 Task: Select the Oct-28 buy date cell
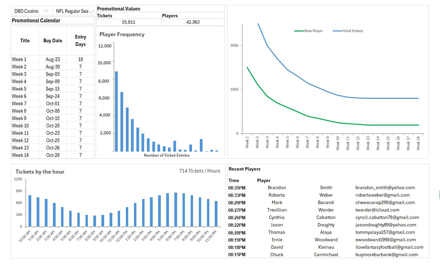tap(53, 155)
